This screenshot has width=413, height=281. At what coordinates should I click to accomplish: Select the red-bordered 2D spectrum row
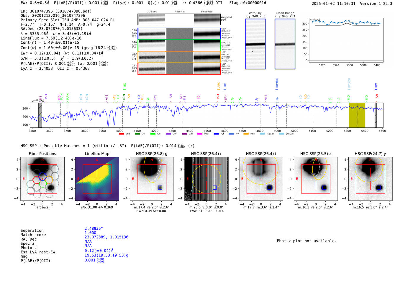[179, 68]
